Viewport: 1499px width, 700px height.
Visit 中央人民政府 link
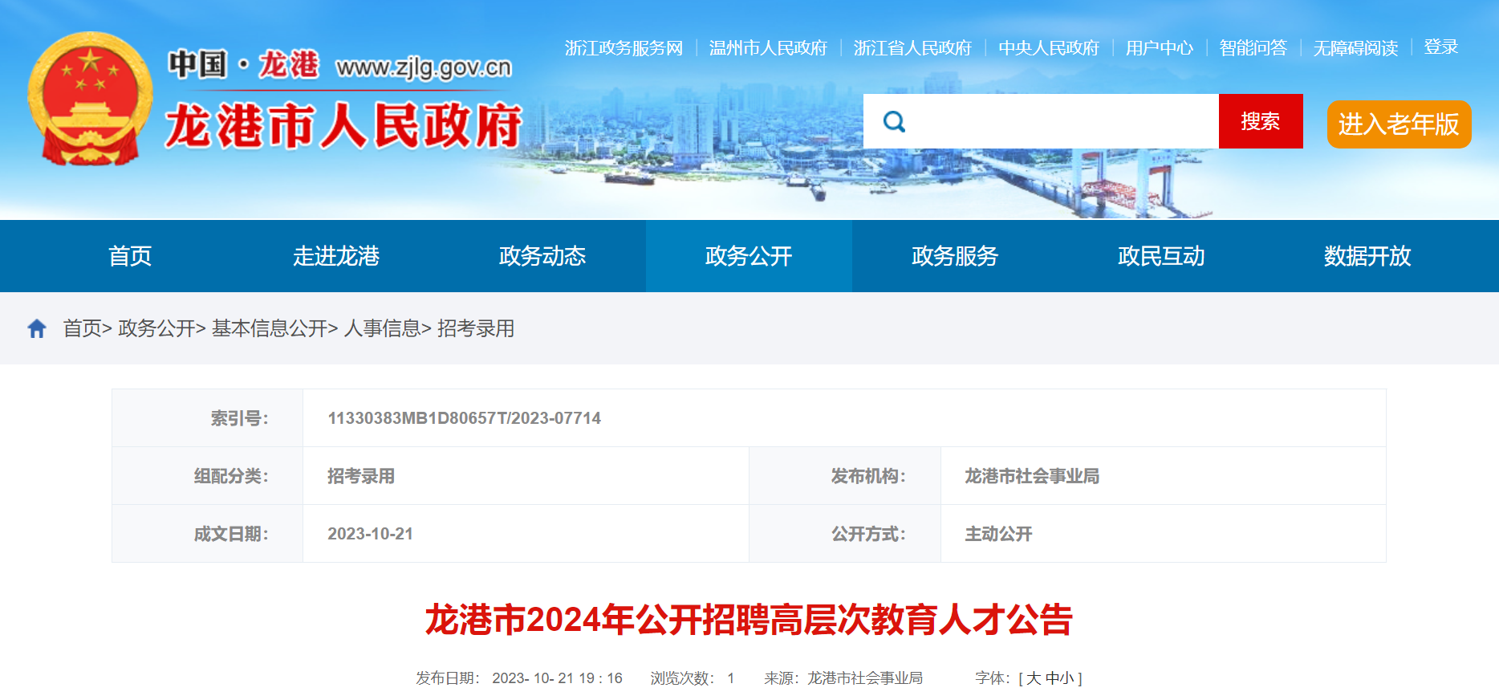1049,48
